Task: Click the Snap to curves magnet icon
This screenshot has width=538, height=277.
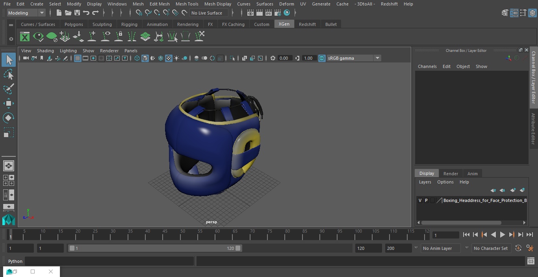Action: coord(148,13)
